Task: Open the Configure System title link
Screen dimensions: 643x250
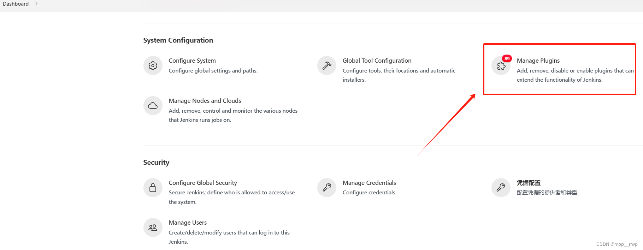Action: [192, 61]
